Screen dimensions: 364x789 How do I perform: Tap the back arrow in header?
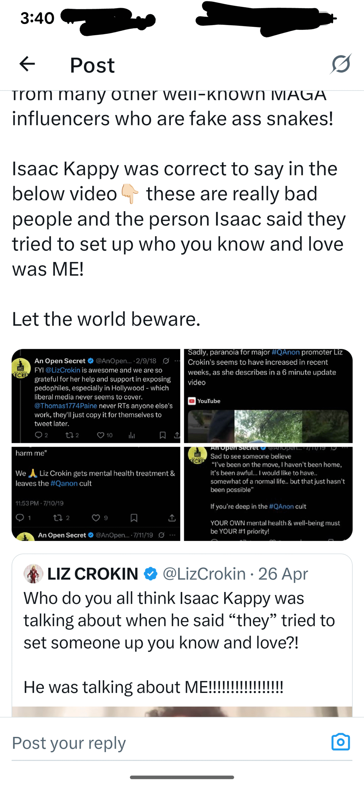pyautogui.click(x=27, y=64)
